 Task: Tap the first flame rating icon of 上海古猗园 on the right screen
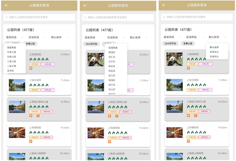[x=188, y=85]
